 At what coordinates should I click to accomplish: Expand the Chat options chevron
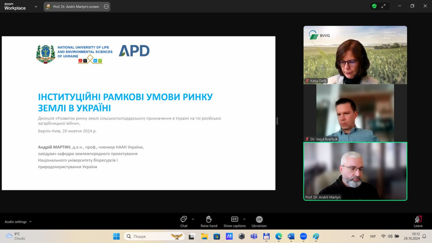(193, 219)
